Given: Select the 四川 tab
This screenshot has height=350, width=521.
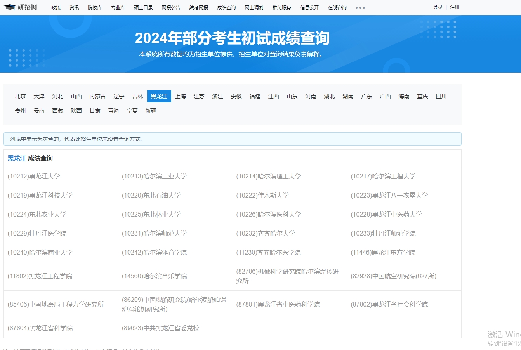Looking at the screenshot, I should pyautogui.click(x=441, y=96).
